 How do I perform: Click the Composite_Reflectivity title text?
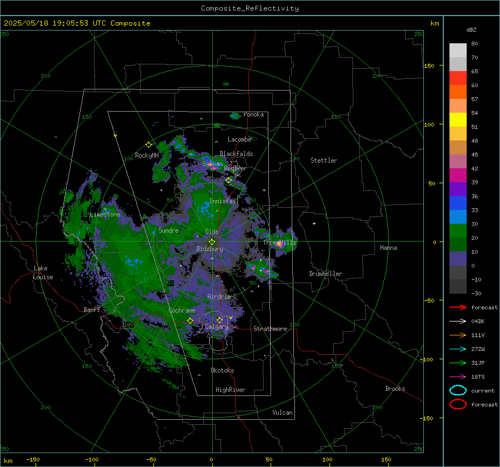click(249, 8)
